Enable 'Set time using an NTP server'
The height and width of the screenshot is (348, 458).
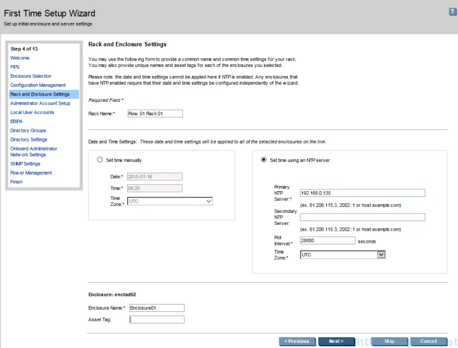click(263, 160)
